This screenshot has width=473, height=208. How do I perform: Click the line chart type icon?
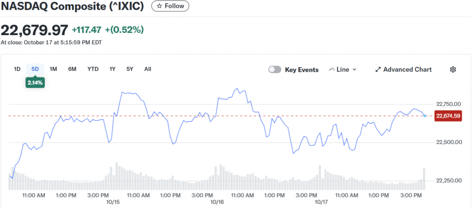[x=331, y=70]
